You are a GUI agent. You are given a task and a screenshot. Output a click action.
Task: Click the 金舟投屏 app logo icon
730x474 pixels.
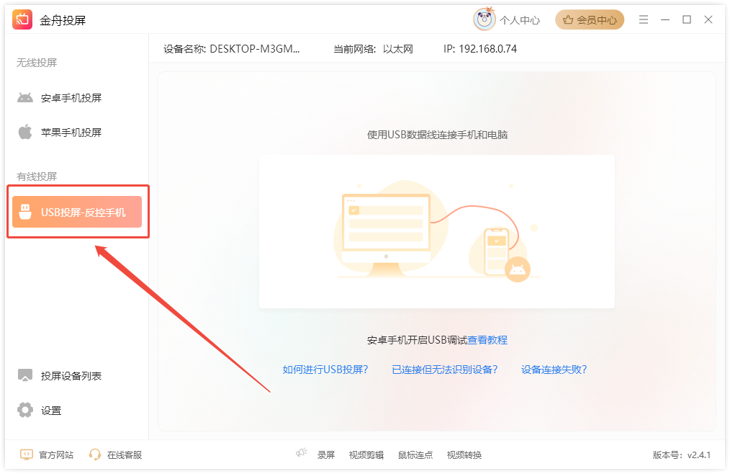pos(22,20)
